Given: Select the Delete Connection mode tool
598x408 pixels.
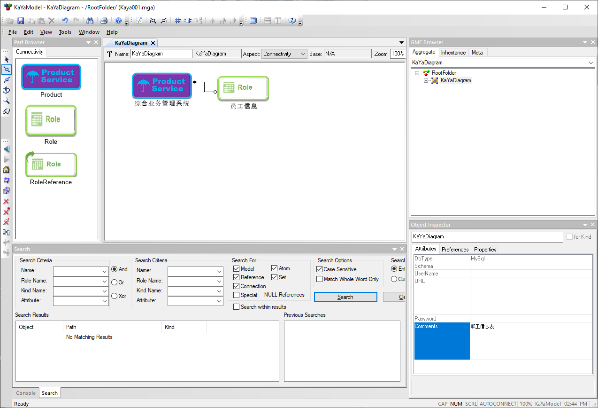Looking at the screenshot, I should pos(7,80).
